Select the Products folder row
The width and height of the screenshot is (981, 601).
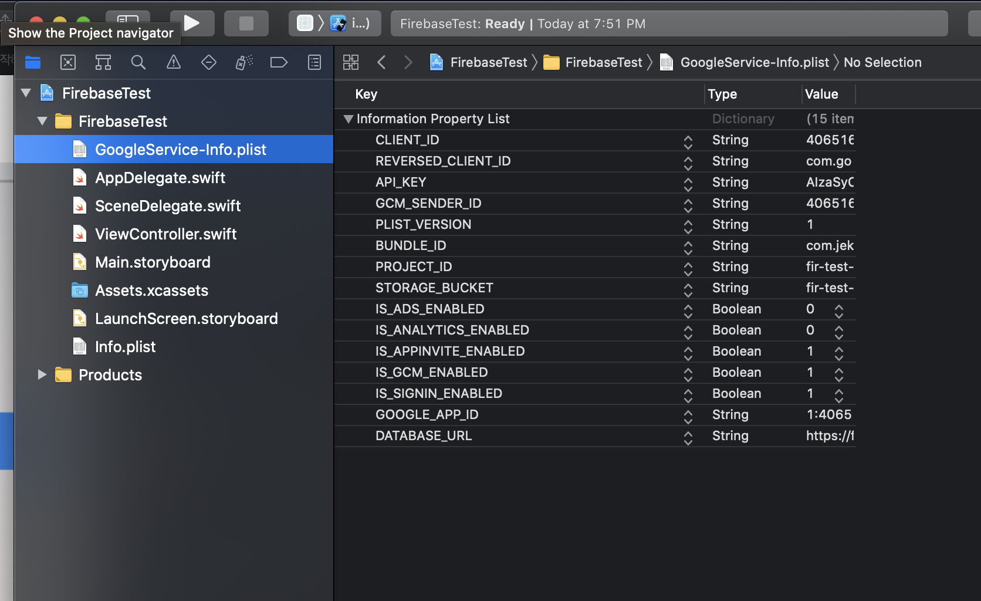click(174, 374)
